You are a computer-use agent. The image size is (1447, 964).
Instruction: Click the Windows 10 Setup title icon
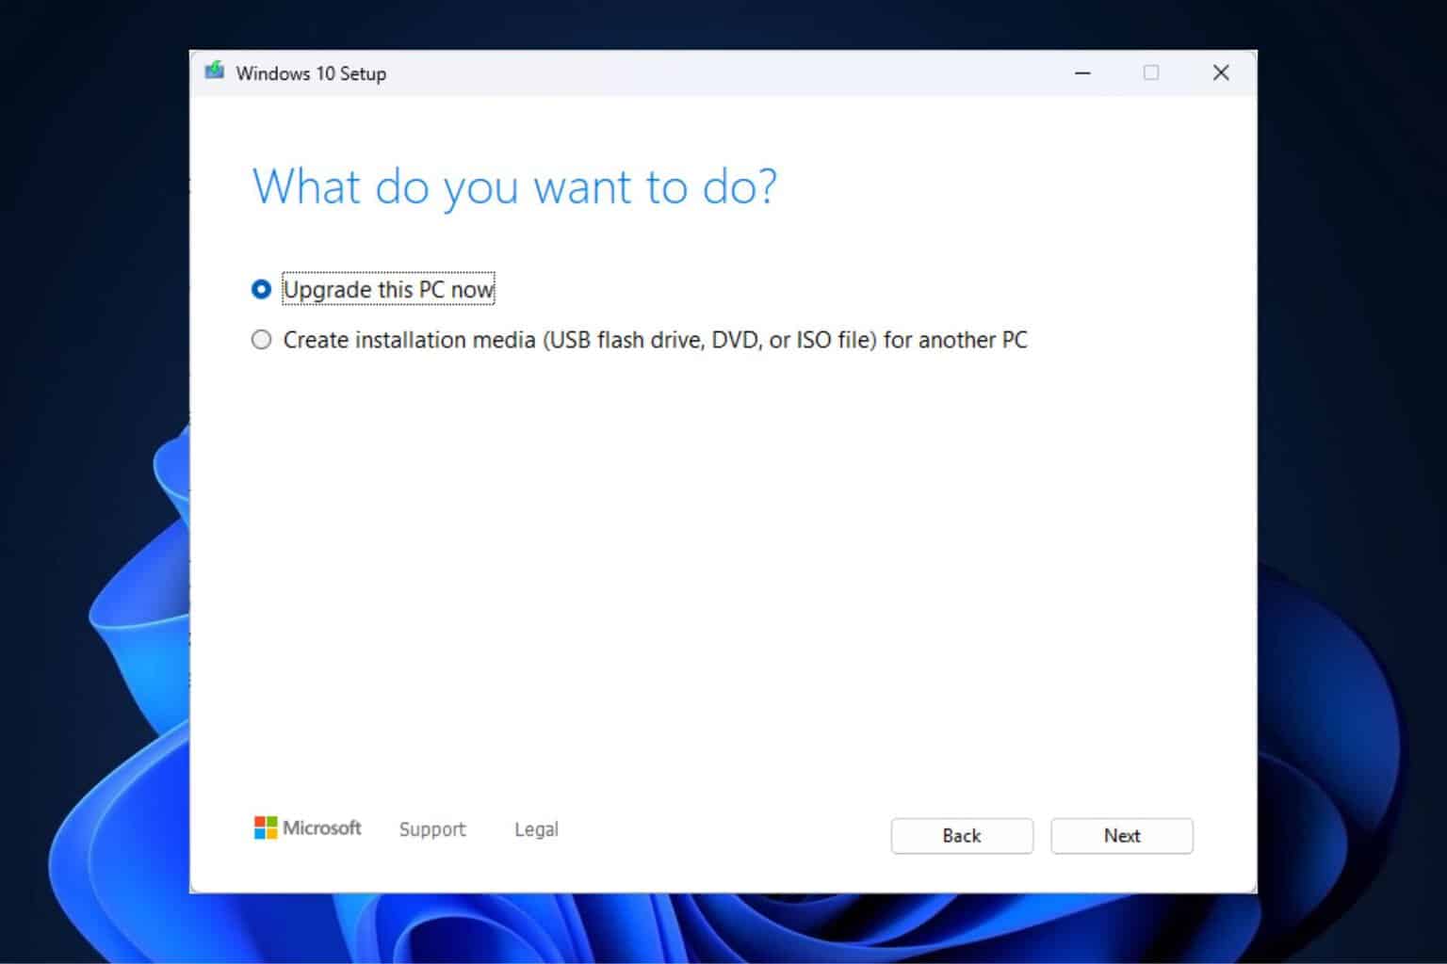pyautogui.click(x=215, y=72)
